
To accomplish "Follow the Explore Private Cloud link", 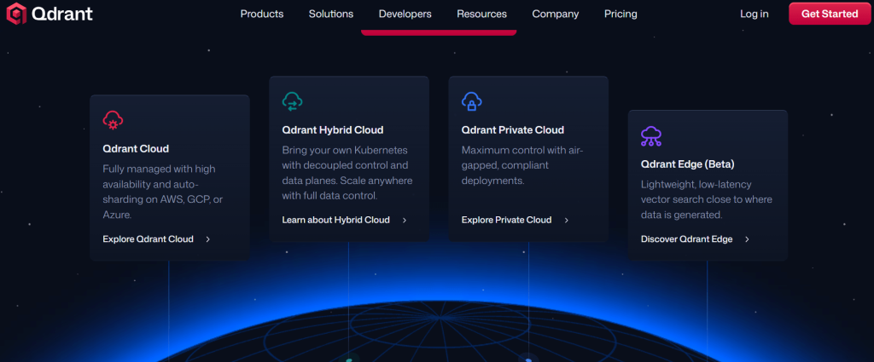I will pyautogui.click(x=507, y=221).
